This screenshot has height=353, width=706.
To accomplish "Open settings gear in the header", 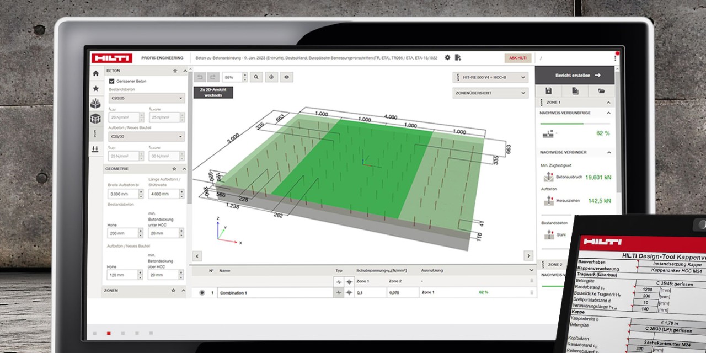I will point(447,57).
